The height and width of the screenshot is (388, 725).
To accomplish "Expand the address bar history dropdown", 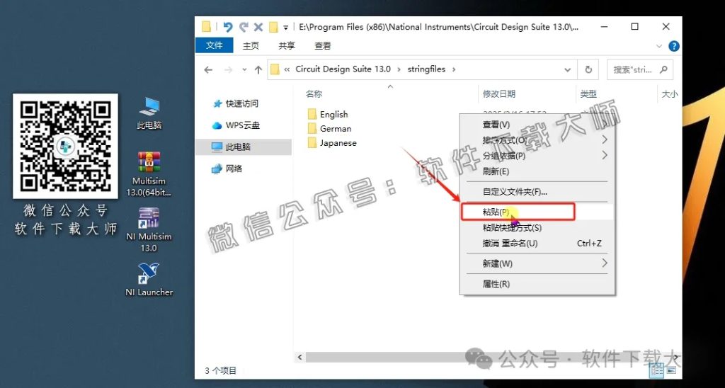I will pos(567,70).
